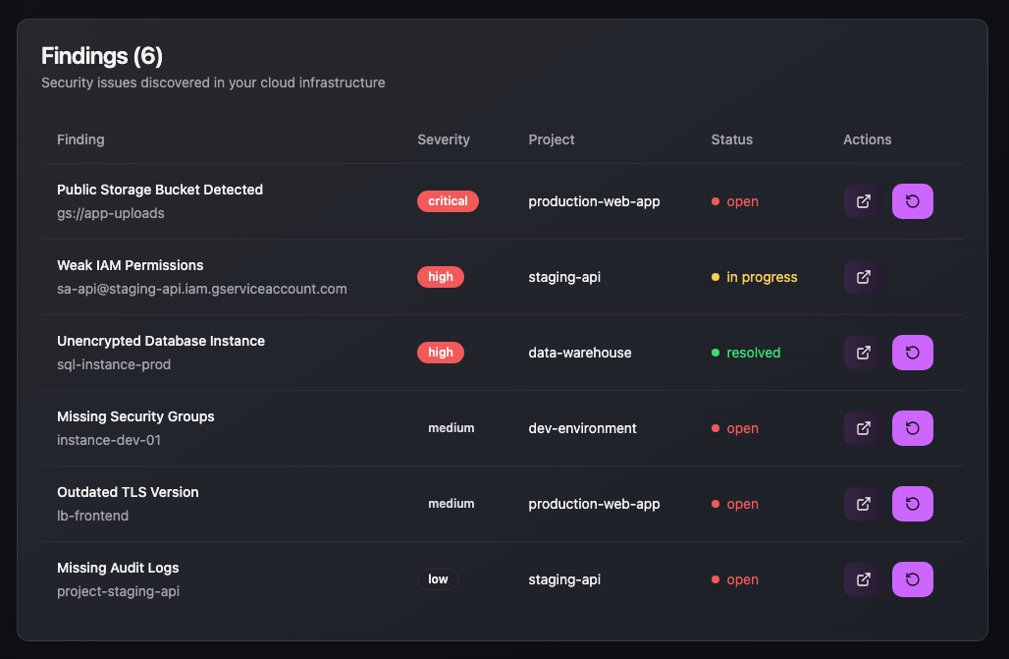Select the Finding column header
Image resolution: width=1009 pixels, height=659 pixels.
pos(80,139)
